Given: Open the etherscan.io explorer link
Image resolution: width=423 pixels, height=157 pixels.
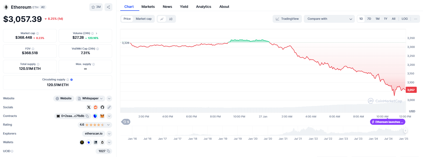Looking at the screenshot, I should [93, 133].
